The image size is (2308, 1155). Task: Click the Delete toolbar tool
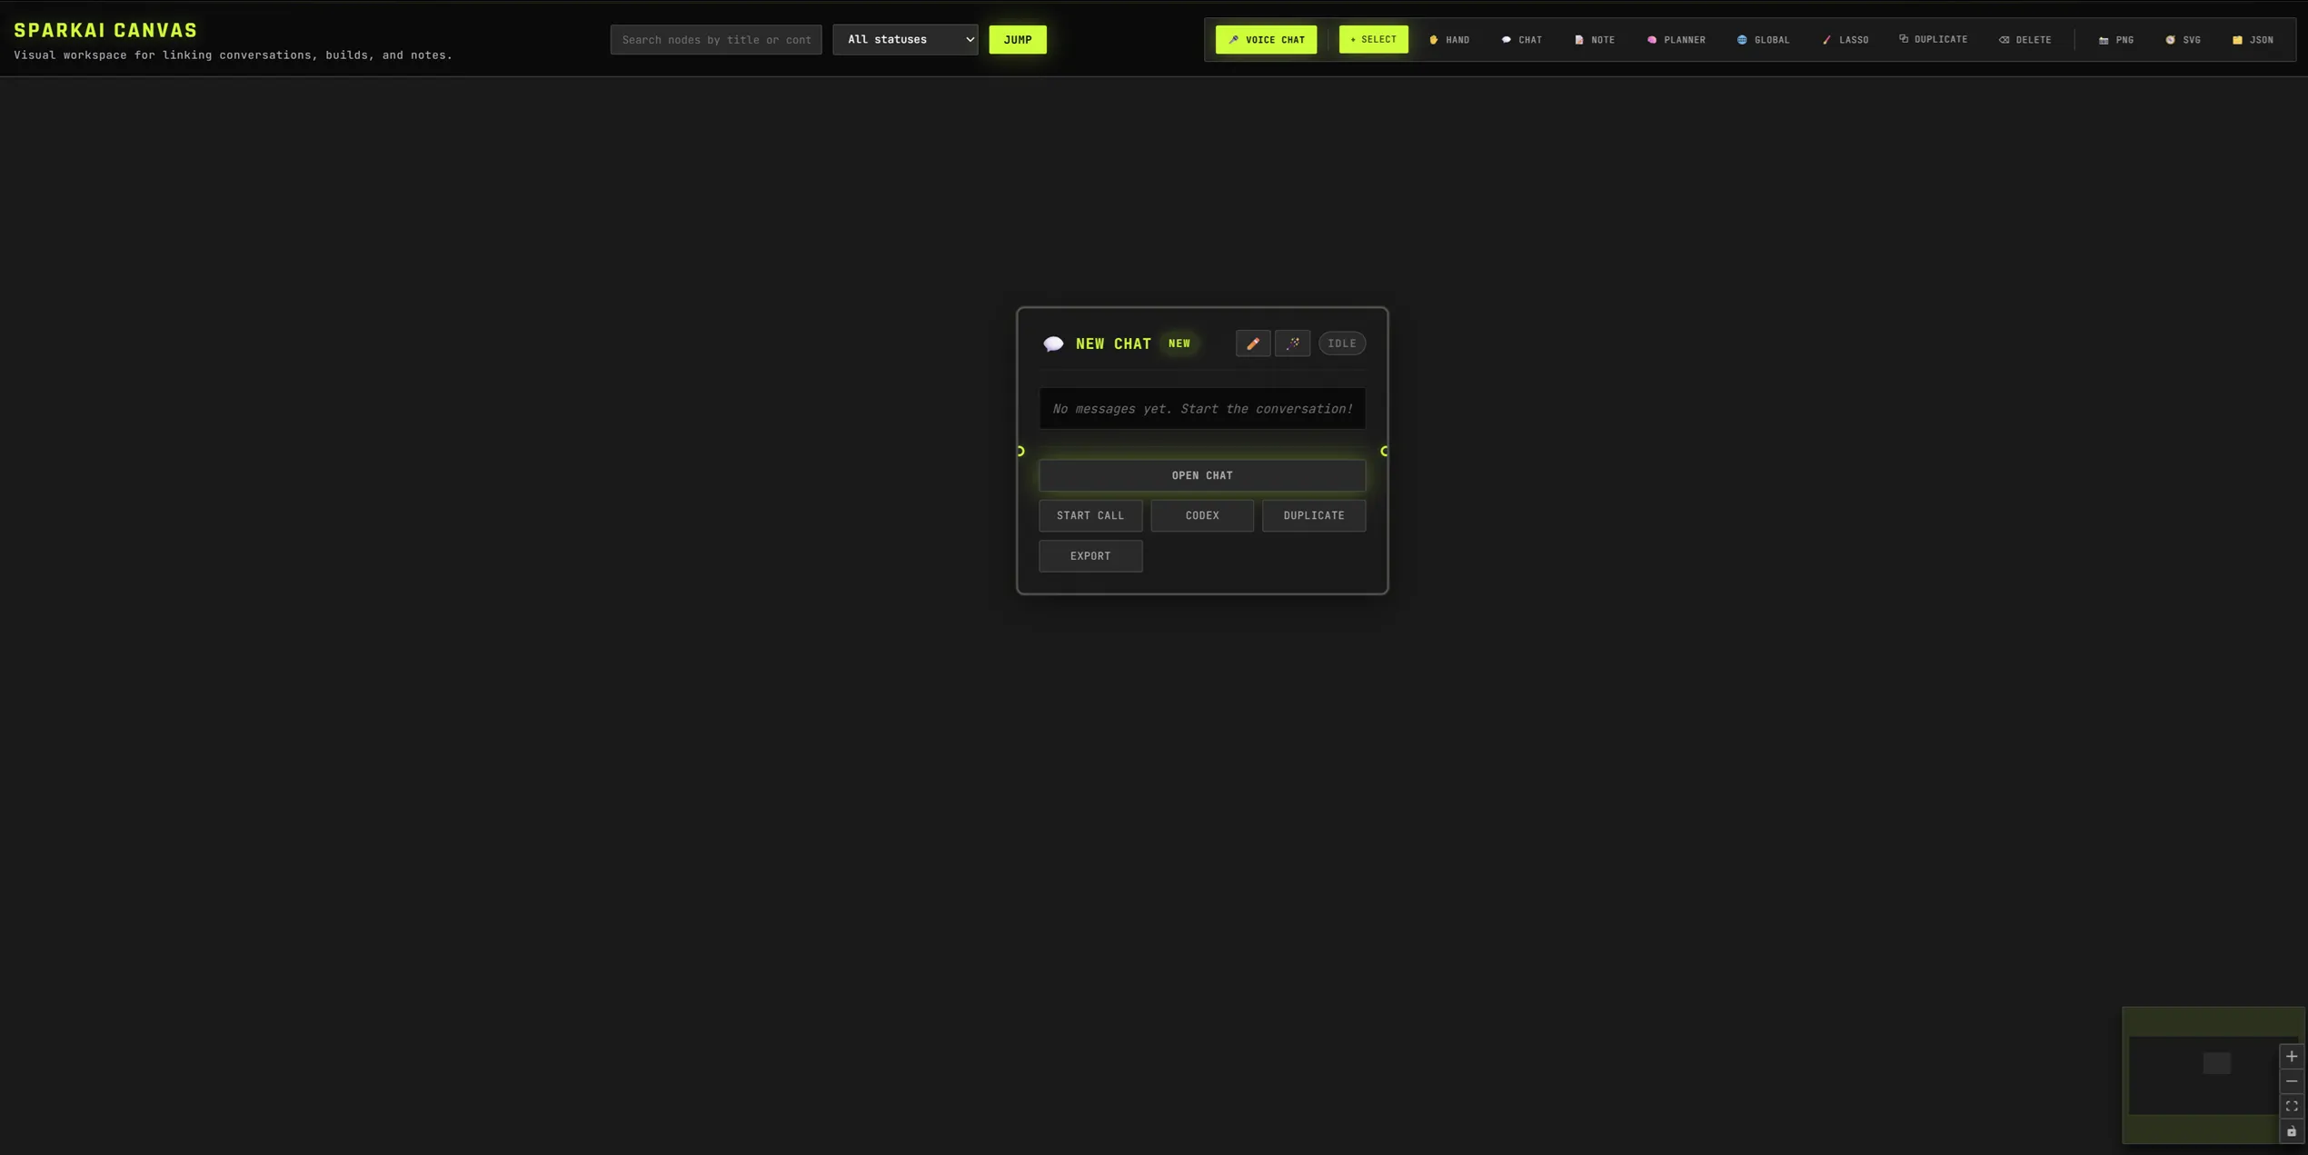[2024, 39]
